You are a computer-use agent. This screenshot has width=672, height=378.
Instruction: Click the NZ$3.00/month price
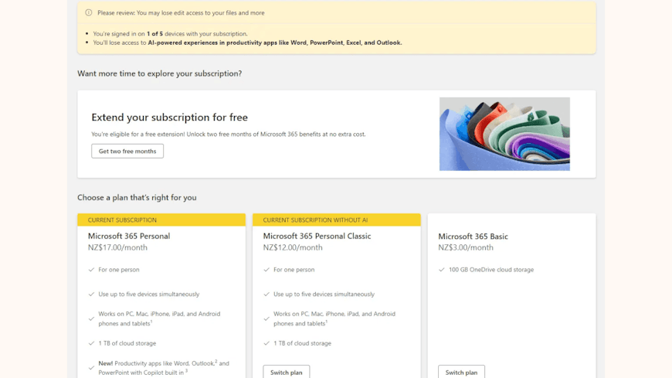pos(466,247)
